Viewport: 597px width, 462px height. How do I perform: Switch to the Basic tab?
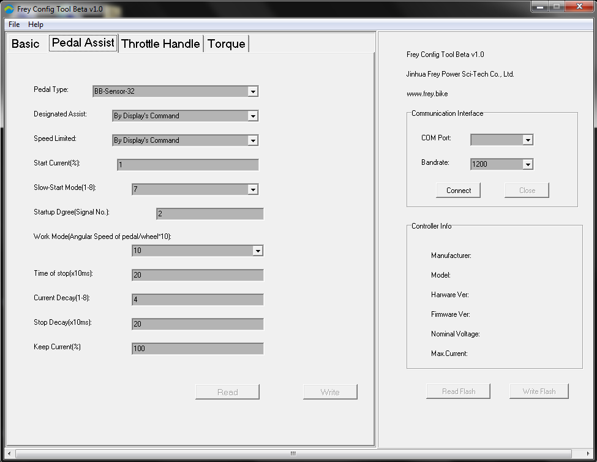click(26, 43)
